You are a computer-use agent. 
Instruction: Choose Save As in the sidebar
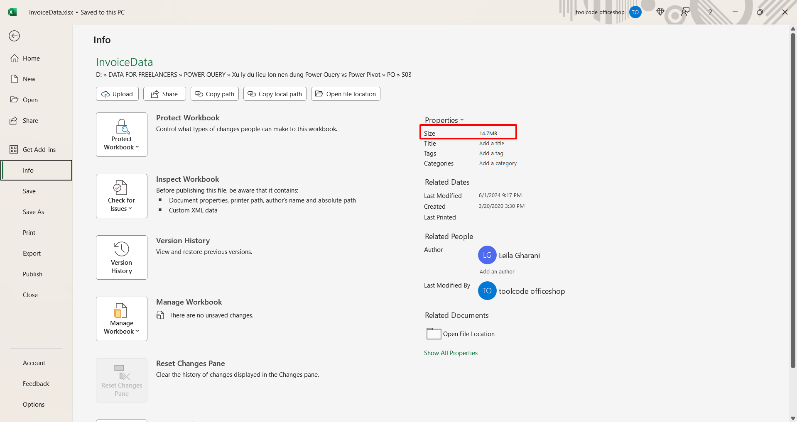(x=36, y=212)
